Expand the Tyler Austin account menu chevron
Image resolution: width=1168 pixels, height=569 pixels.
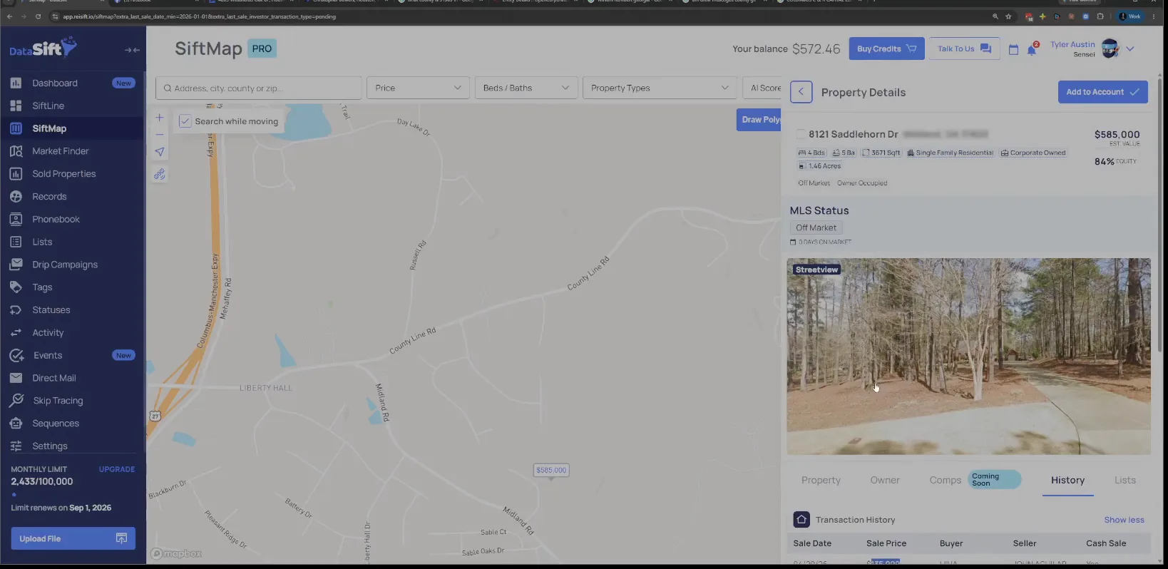pyautogui.click(x=1129, y=49)
